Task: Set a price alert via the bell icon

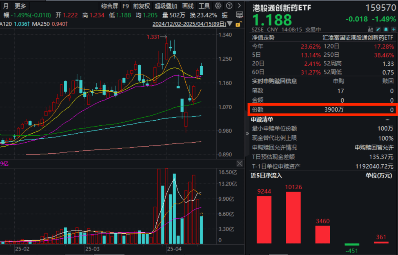Action: click(385, 29)
